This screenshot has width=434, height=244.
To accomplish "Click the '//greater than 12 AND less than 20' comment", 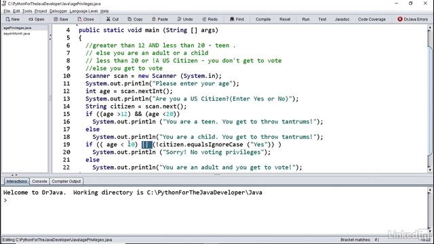I will [x=161, y=45].
